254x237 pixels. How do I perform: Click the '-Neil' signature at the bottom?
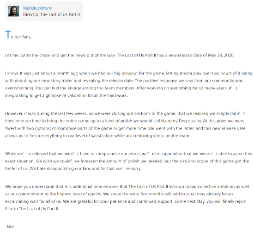coord(10,227)
